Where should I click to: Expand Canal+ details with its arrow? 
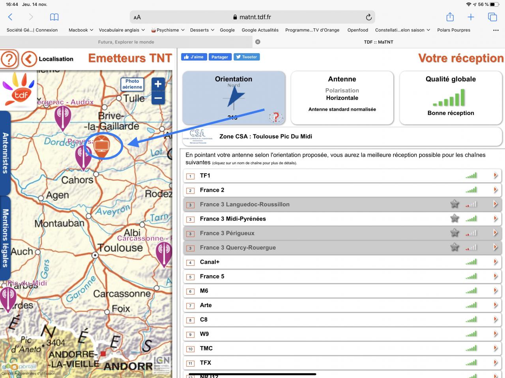tap(496, 262)
